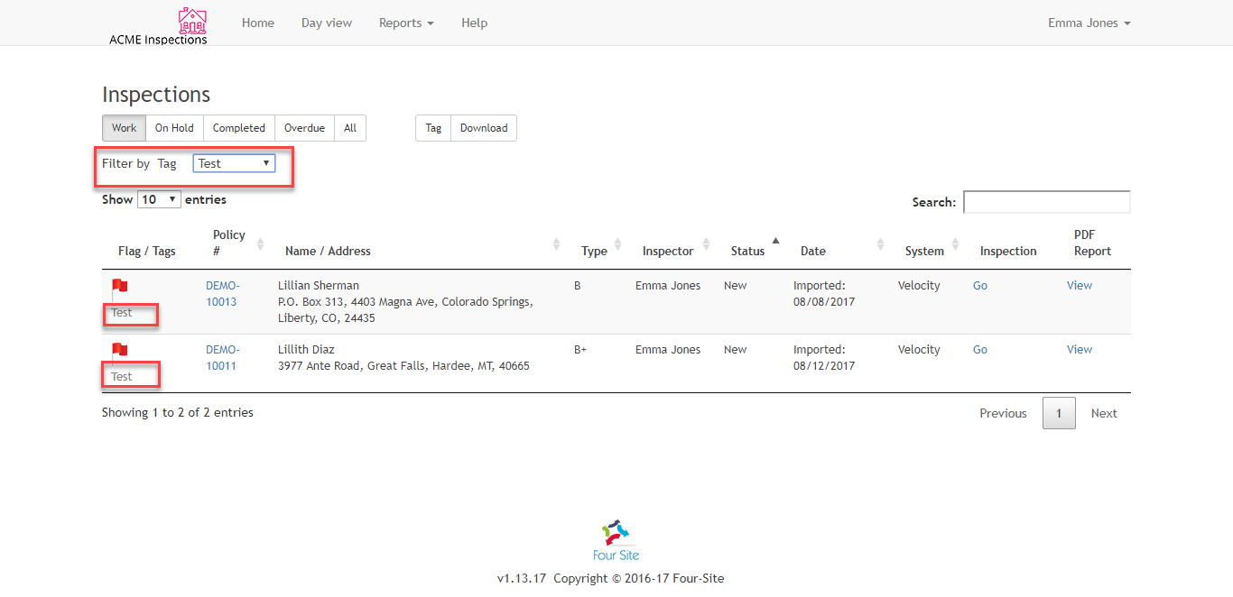Viewport: 1233px width, 597px height.
Task: Click the red flag for Lillian Sherman
Action: tap(119, 286)
